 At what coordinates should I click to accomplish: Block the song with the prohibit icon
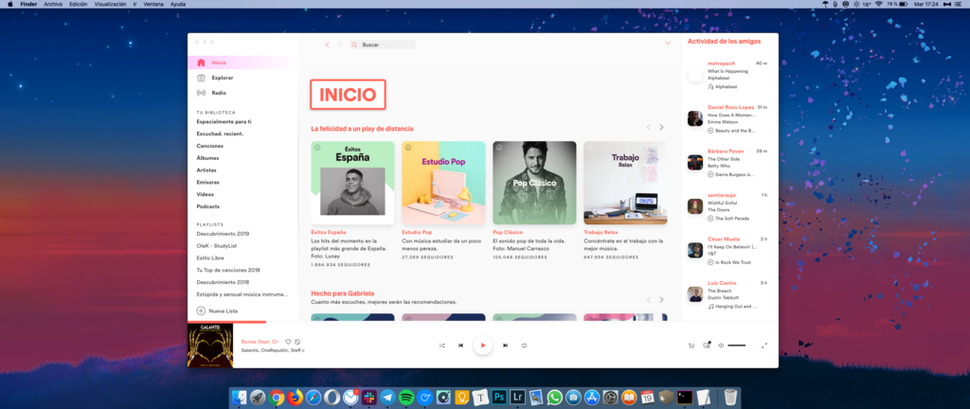[297, 342]
